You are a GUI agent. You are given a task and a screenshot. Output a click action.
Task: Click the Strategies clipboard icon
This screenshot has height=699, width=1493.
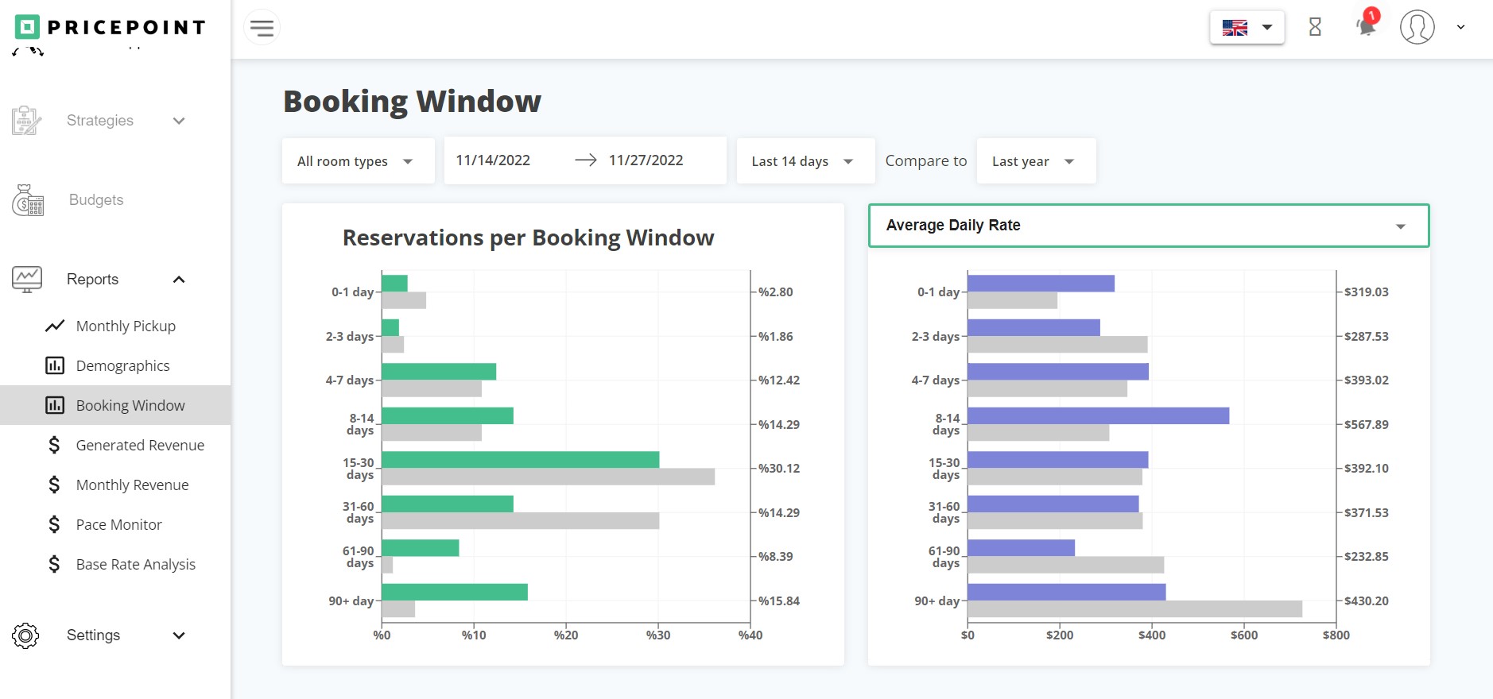(26, 121)
